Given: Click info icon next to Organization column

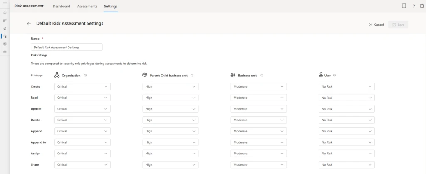Looking at the screenshot, I should [x=85, y=76].
